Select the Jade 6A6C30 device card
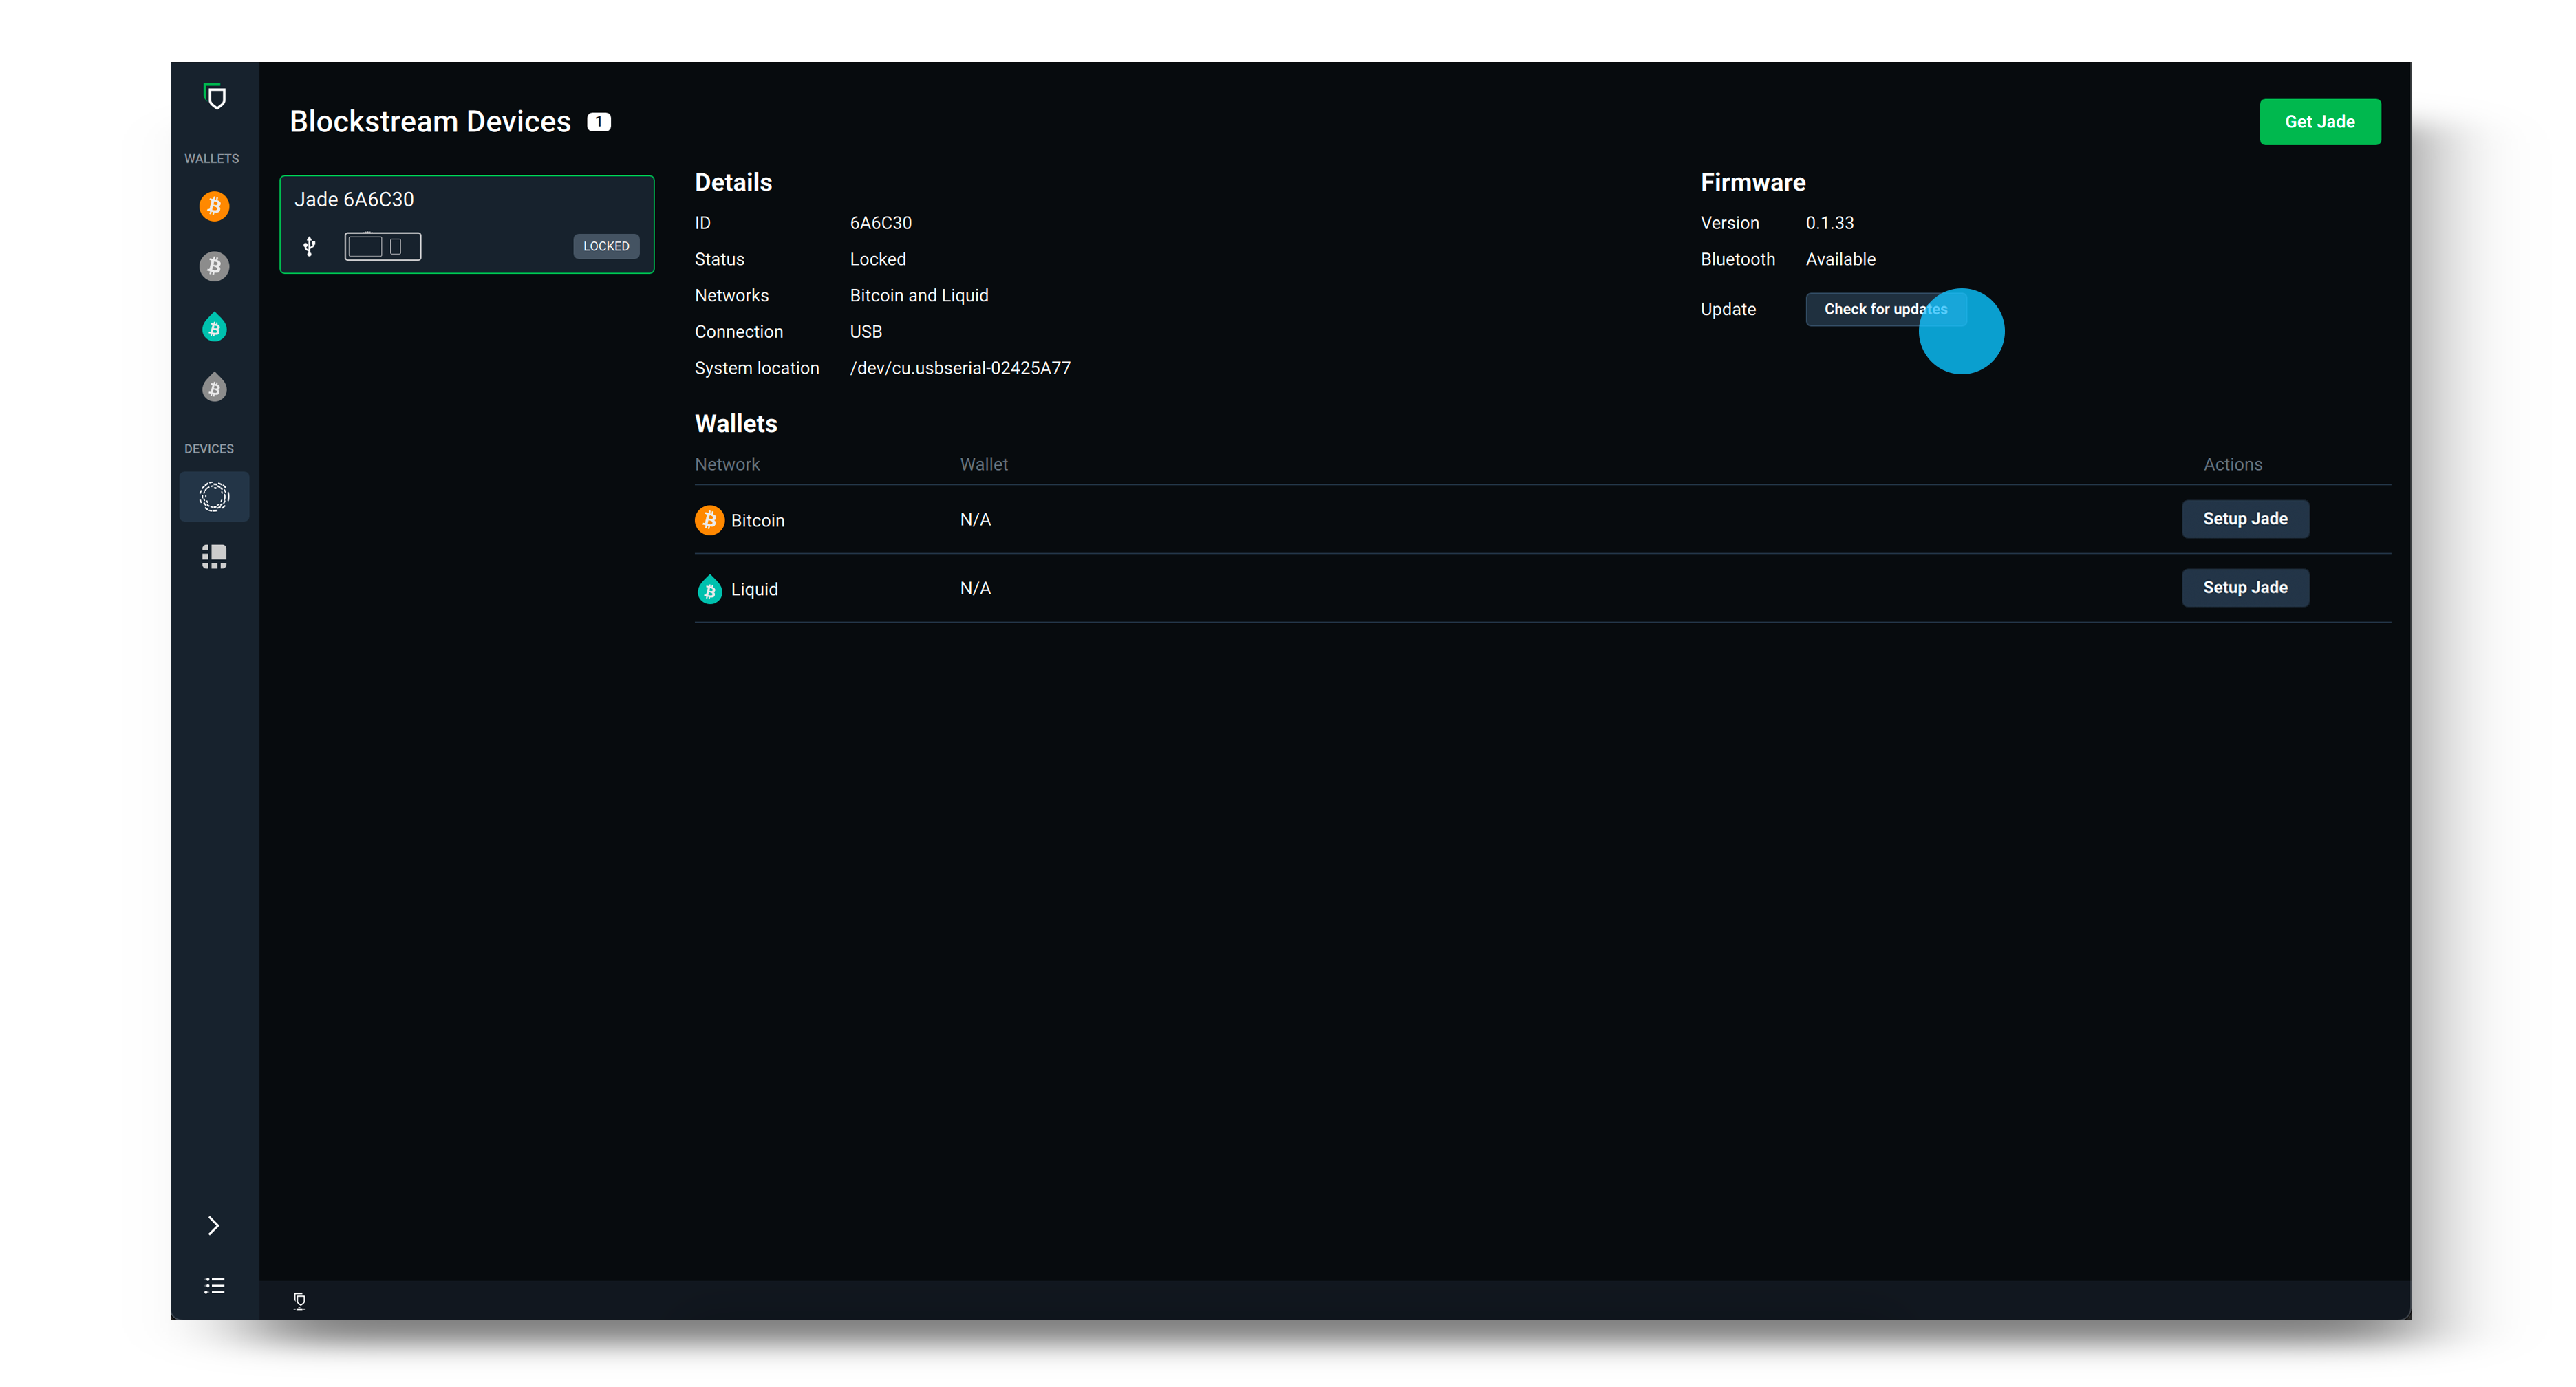This screenshot has width=2576, height=1387. [466, 223]
